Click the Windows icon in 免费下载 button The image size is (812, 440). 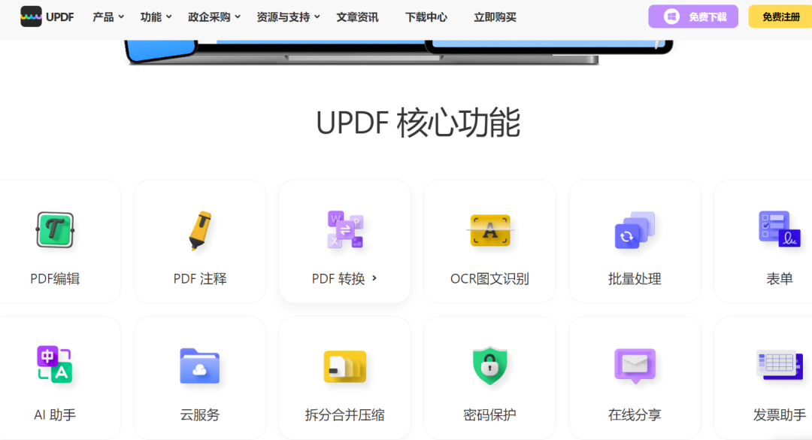pos(671,17)
